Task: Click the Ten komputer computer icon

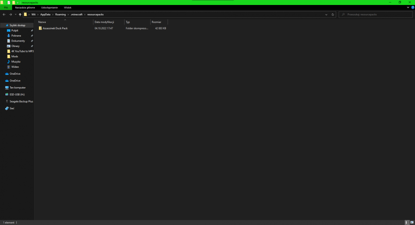Action: 7,88
